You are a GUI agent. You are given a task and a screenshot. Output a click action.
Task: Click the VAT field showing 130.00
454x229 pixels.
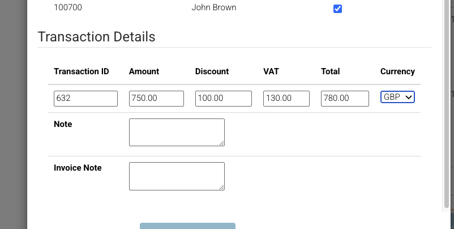286,98
